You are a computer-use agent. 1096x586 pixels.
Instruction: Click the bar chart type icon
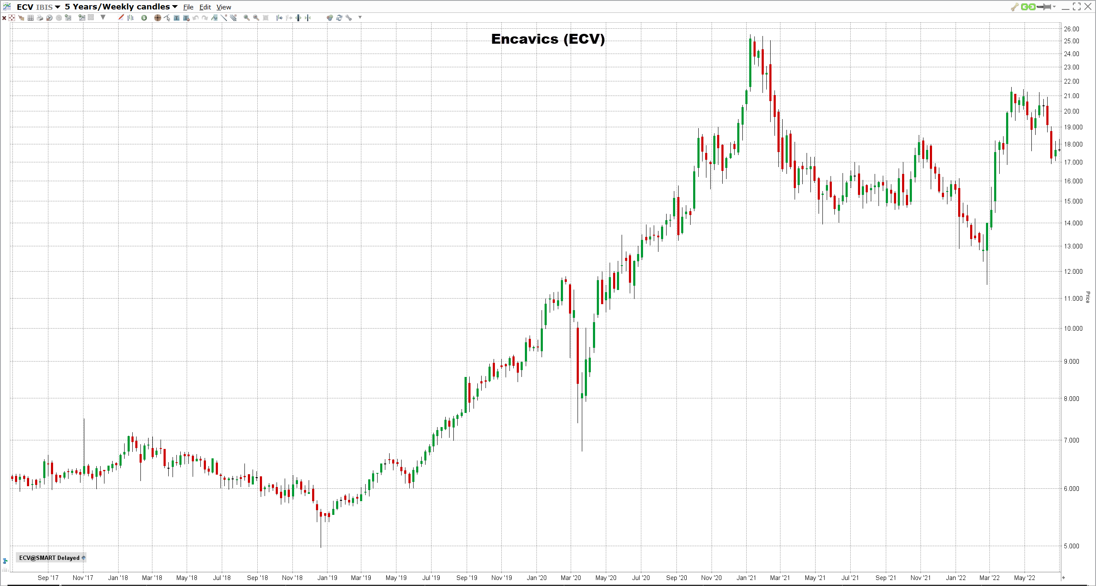[x=131, y=18]
